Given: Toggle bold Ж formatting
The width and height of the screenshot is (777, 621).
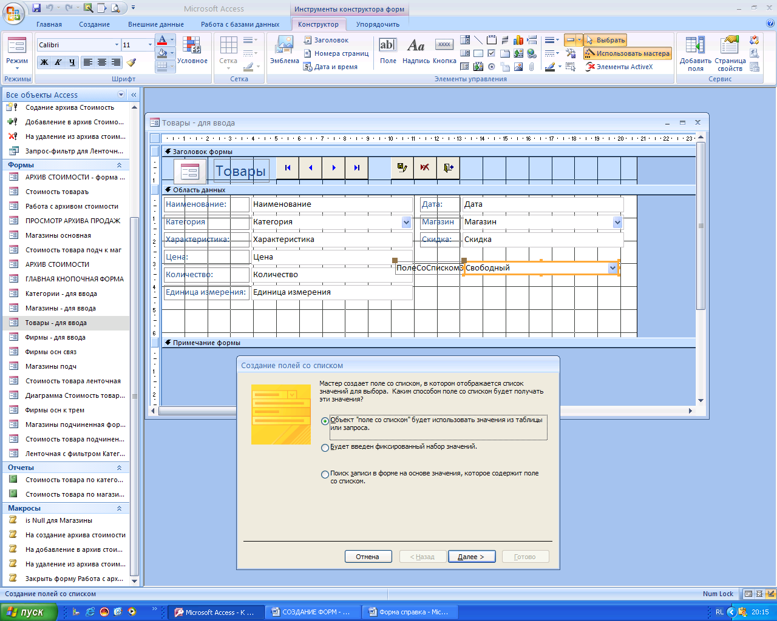Looking at the screenshot, I should [x=44, y=62].
